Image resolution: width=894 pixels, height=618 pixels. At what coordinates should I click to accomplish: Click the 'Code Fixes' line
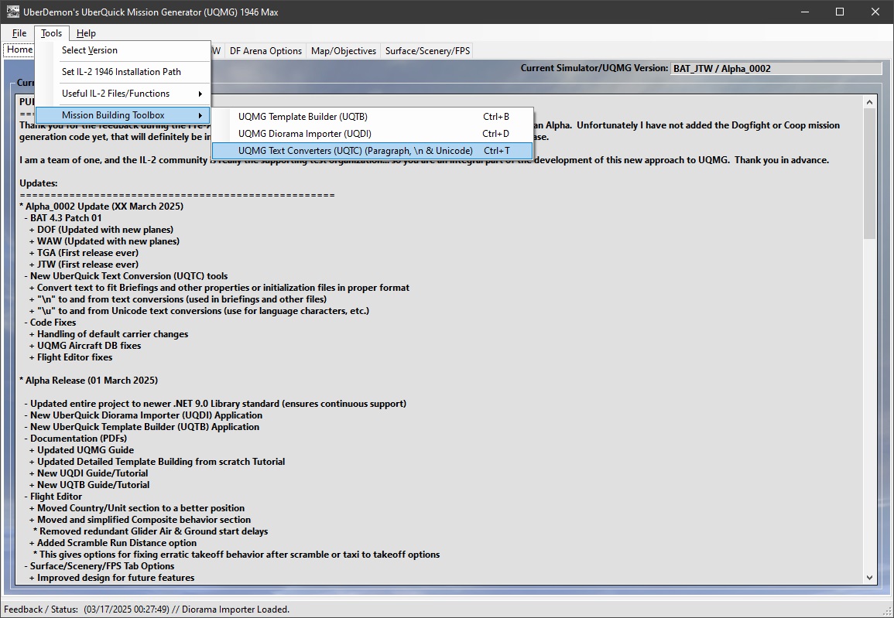50,323
